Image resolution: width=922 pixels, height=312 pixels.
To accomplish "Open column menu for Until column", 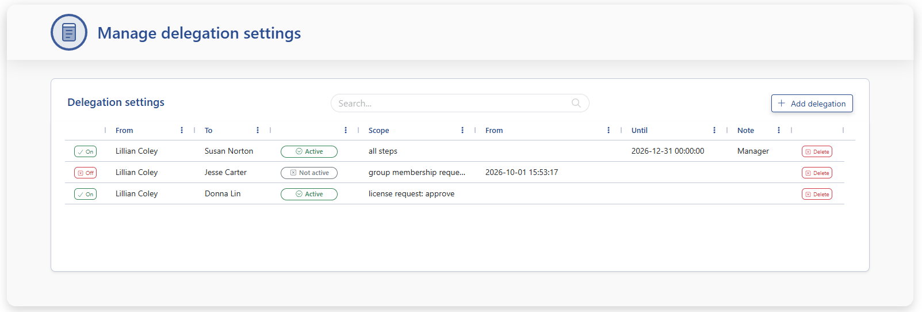I will pyautogui.click(x=714, y=130).
